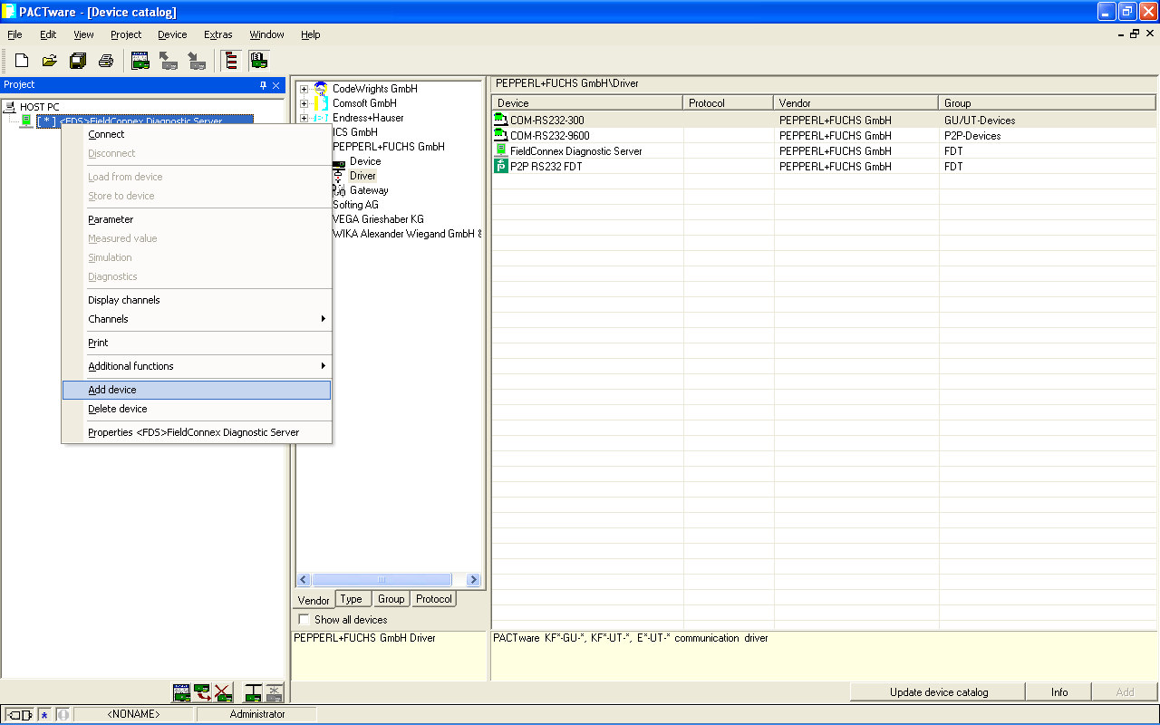Select Connect in the context menu

click(197, 134)
